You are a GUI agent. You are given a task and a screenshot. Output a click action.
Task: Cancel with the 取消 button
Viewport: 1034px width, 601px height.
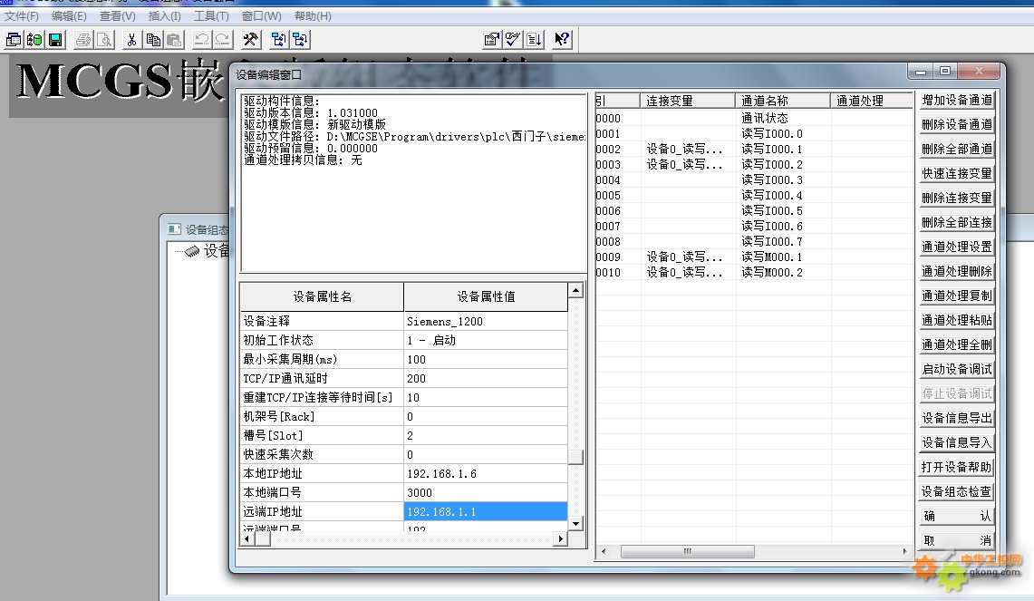[956, 540]
